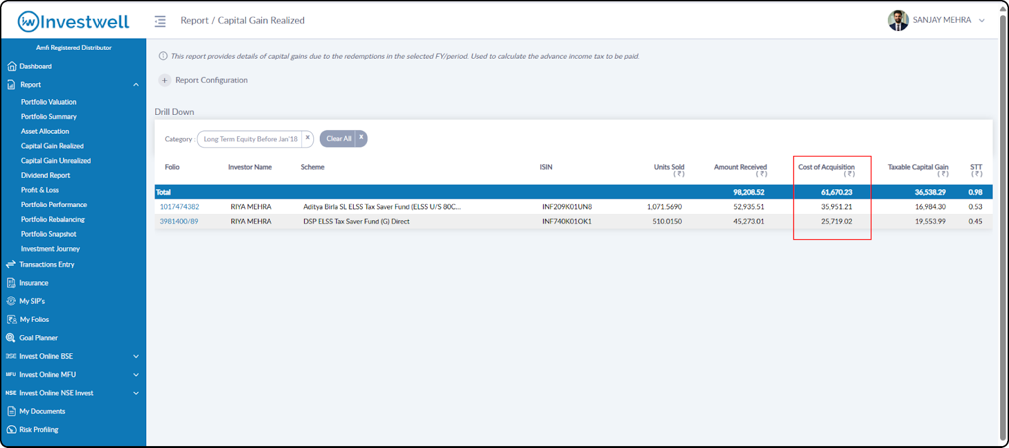Click the My Folios sidebar icon

pos(11,319)
